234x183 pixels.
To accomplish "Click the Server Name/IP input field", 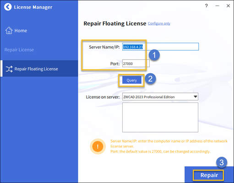I will tap(160, 47).
